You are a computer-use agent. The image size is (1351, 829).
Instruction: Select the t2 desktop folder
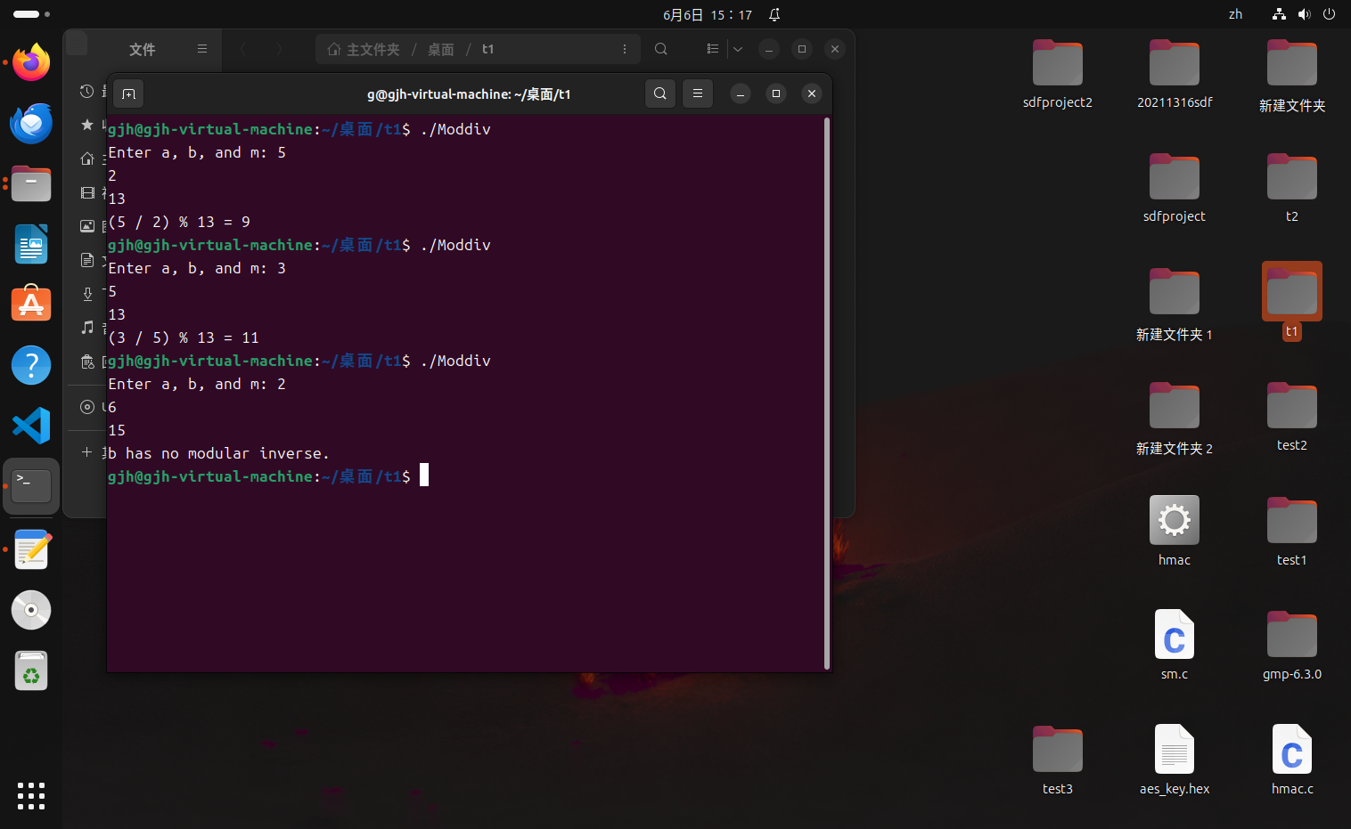click(x=1292, y=189)
